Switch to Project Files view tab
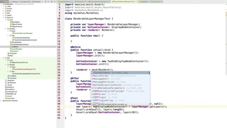Image resolution: width=227 pixels, height=128 pixels. pos(25,1)
